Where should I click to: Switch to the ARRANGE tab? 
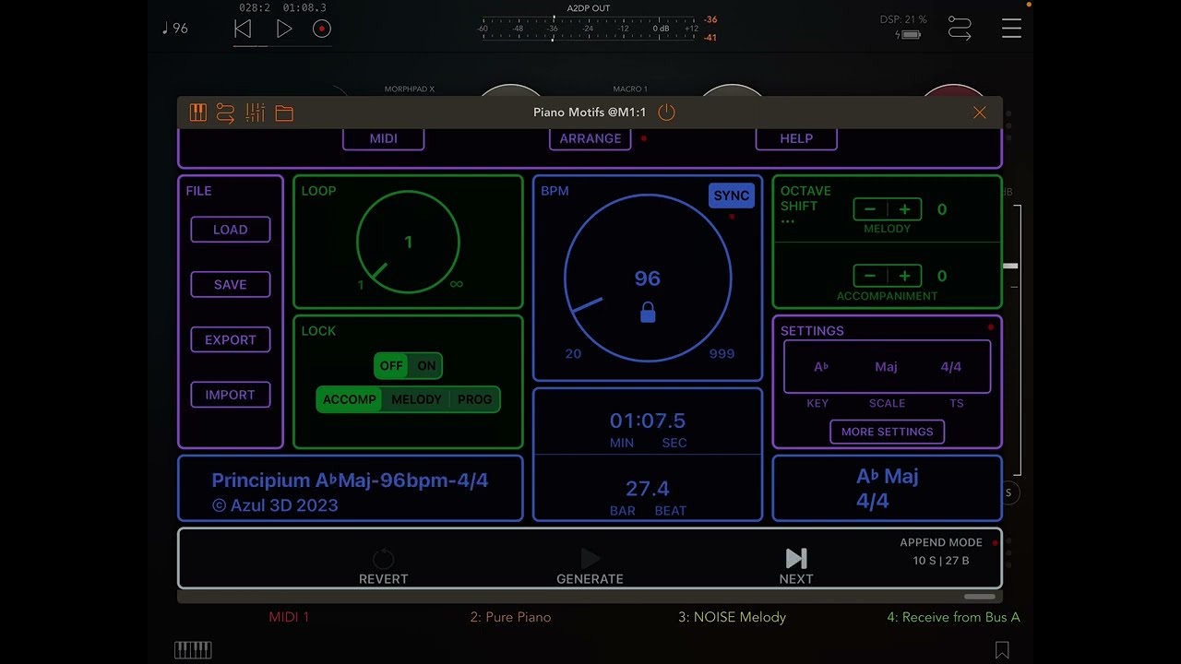590,138
